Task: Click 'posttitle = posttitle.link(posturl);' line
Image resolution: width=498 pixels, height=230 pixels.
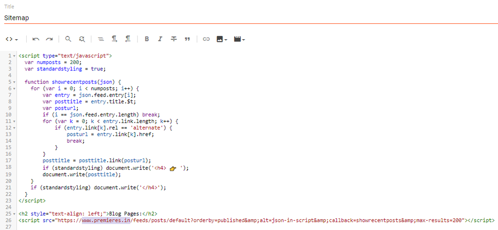Action: point(97,161)
